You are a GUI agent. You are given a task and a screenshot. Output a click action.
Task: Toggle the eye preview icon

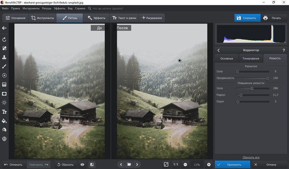click(x=82, y=164)
